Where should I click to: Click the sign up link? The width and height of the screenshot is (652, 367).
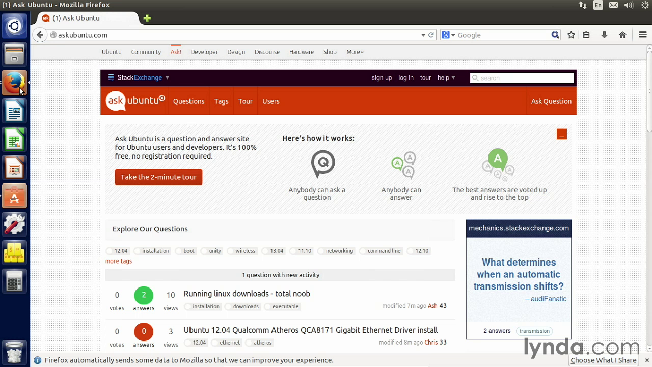coord(382,77)
